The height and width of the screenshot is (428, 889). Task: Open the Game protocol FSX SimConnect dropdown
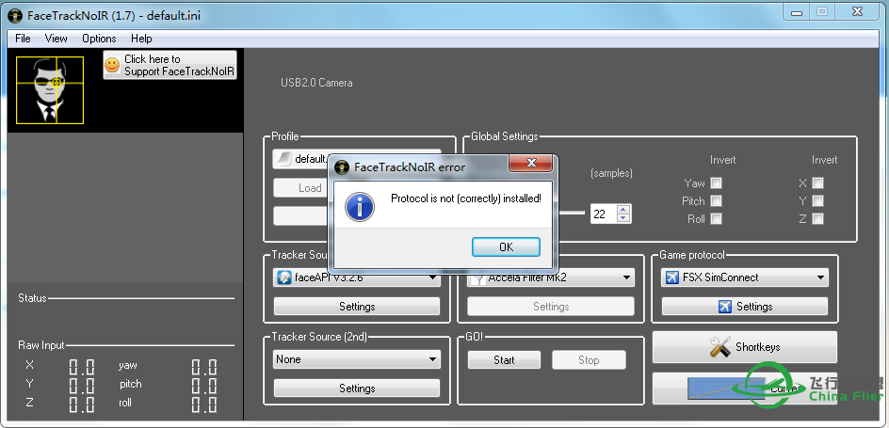pos(744,277)
